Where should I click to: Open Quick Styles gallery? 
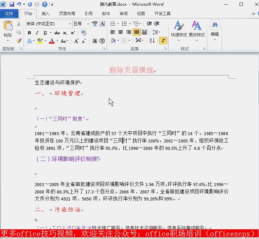tap(179, 31)
